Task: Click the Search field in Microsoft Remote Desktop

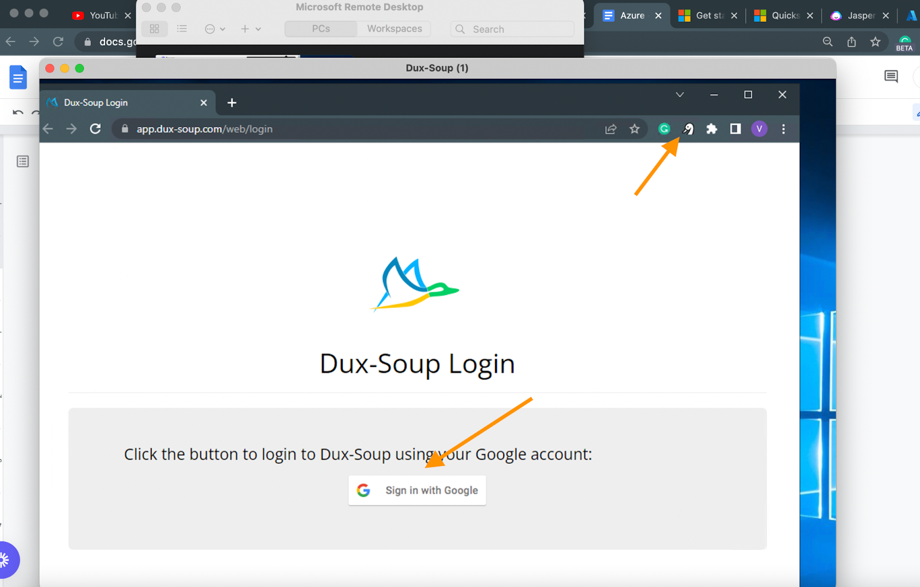Action: point(512,29)
